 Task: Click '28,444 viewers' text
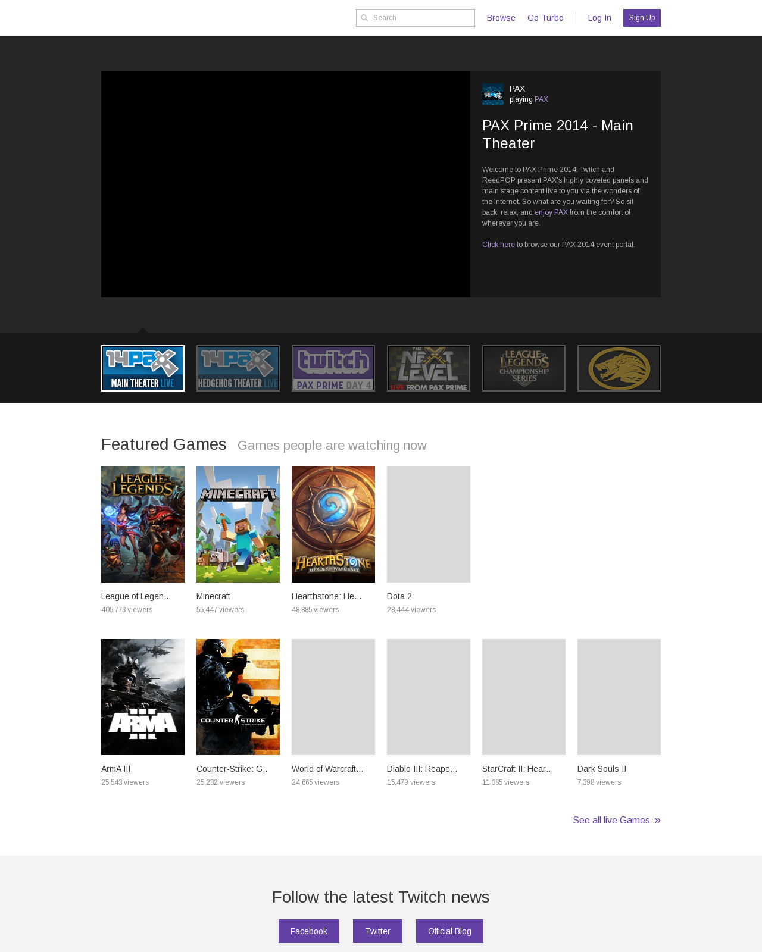tap(411, 610)
